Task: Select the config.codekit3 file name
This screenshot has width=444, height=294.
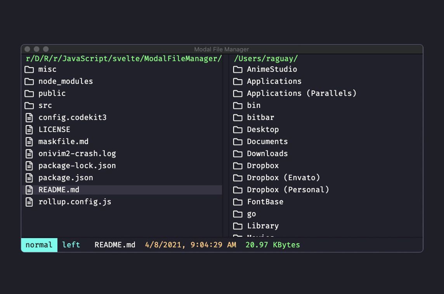Action: [x=73, y=118]
